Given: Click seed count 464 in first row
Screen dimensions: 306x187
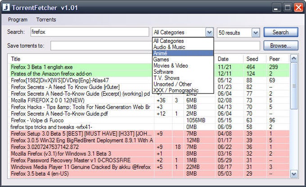Looking at the screenshot, I should (251, 67).
